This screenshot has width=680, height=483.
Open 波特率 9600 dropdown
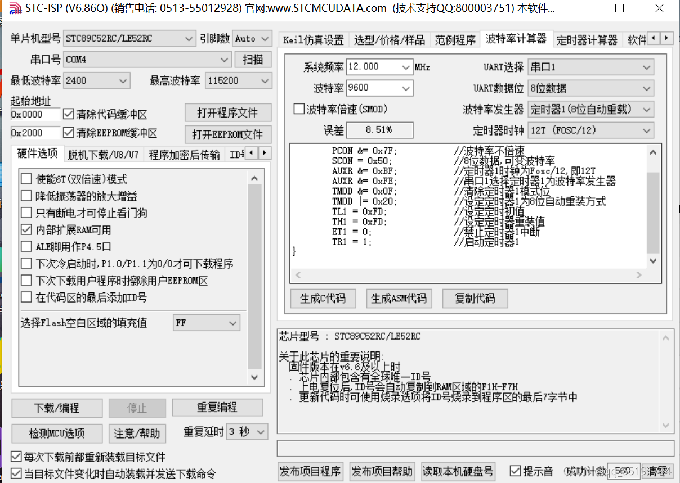[379, 88]
